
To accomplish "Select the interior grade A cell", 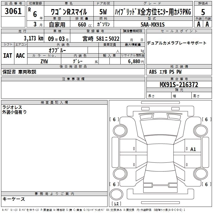I will click(x=207, y=24).
